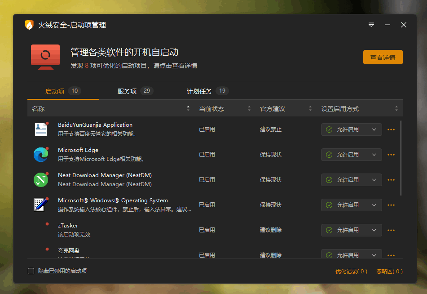The height and width of the screenshot is (294, 427).
Task: Switch to the 服务项 tab
Action: [x=127, y=91]
